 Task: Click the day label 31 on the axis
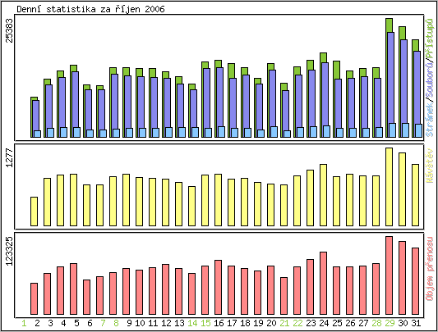[416, 323]
